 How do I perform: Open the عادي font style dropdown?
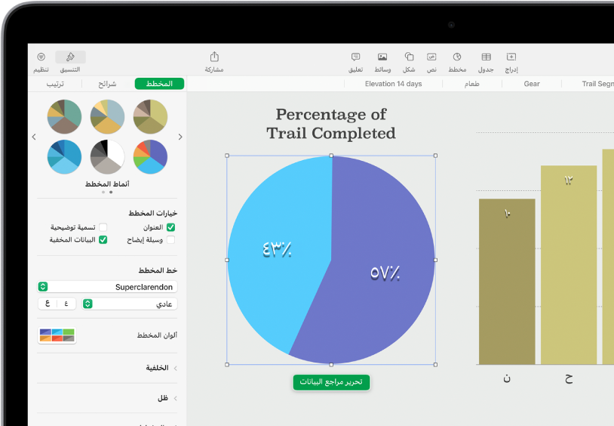[x=130, y=304]
